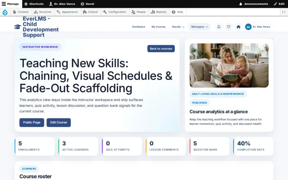
Task: Click the graduation cap site logo
Action: pos(18,27)
